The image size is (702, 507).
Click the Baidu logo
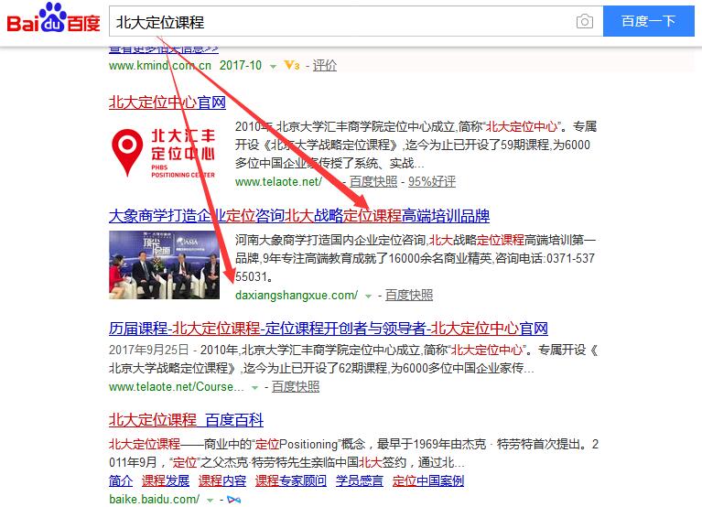[53, 19]
